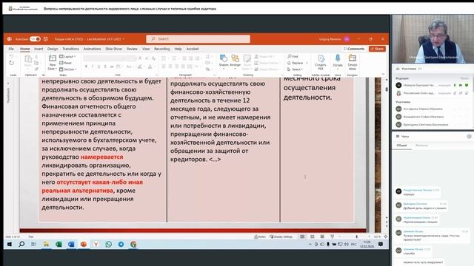Select the Вопросы chat tab

421,146
